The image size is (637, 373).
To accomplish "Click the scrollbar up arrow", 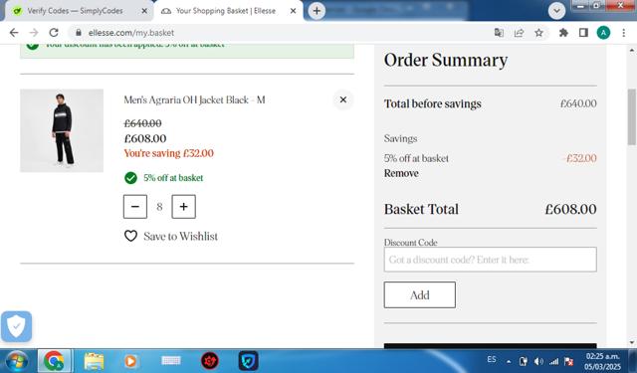I will (x=632, y=51).
